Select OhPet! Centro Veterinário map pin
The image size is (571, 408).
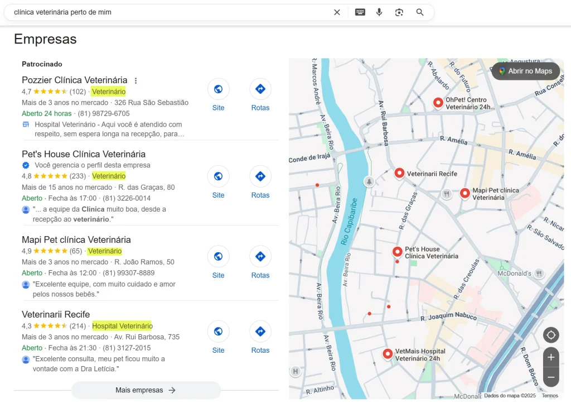coord(438,102)
